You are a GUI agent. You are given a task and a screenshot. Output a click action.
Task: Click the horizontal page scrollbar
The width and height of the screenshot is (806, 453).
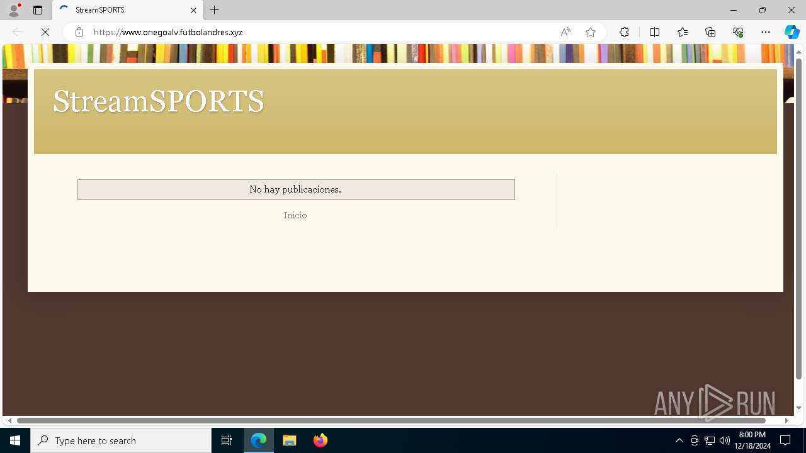(391, 420)
